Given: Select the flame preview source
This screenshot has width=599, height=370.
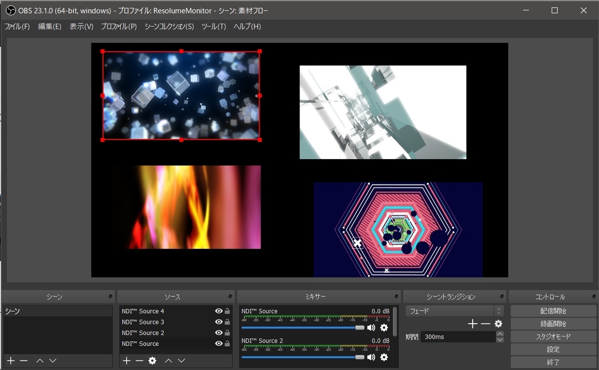Looking at the screenshot, I should [x=186, y=207].
